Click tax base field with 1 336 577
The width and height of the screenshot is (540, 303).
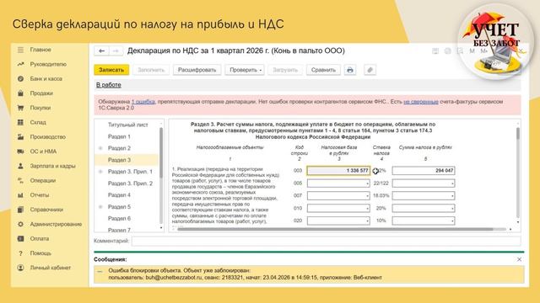point(338,171)
